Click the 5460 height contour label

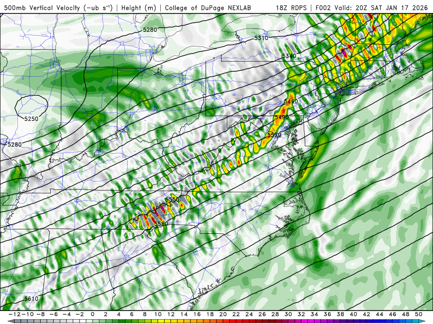click(291, 101)
